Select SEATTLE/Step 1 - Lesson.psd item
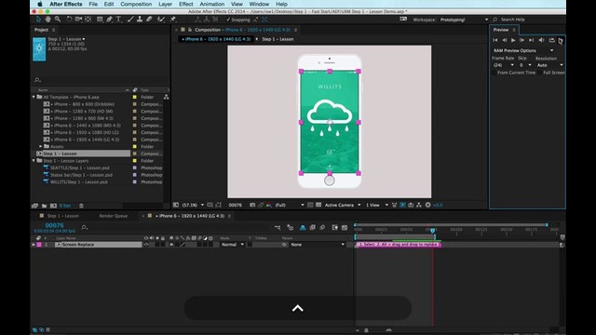The image size is (596, 335). pos(80,167)
